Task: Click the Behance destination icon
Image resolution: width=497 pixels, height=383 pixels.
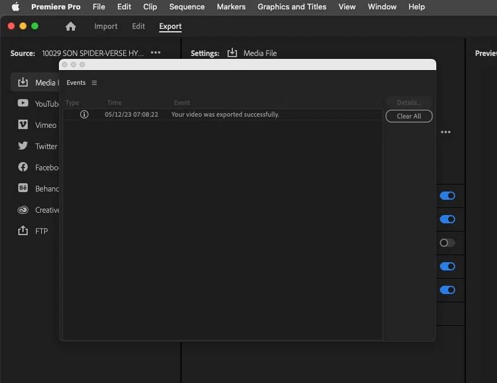Action: pyautogui.click(x=23, y=188)
